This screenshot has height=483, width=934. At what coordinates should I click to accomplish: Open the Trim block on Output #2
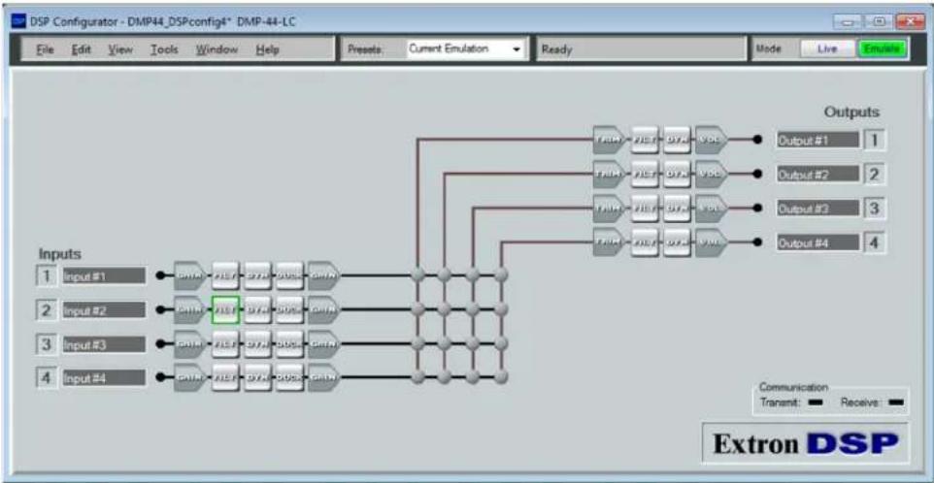coord(610,174)
